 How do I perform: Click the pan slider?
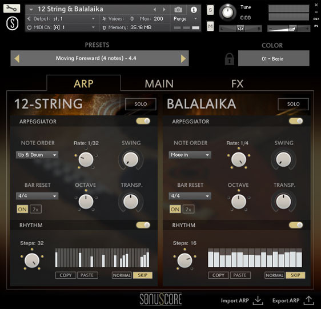click(240, 29)
